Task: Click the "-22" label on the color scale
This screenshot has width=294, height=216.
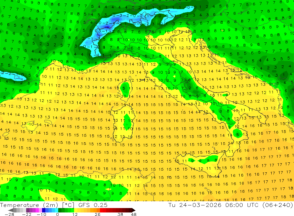Action: [x=27, y=215]
